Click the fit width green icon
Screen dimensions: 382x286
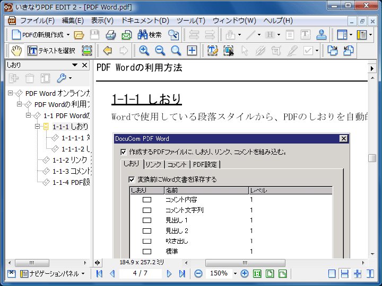(282, 274)
